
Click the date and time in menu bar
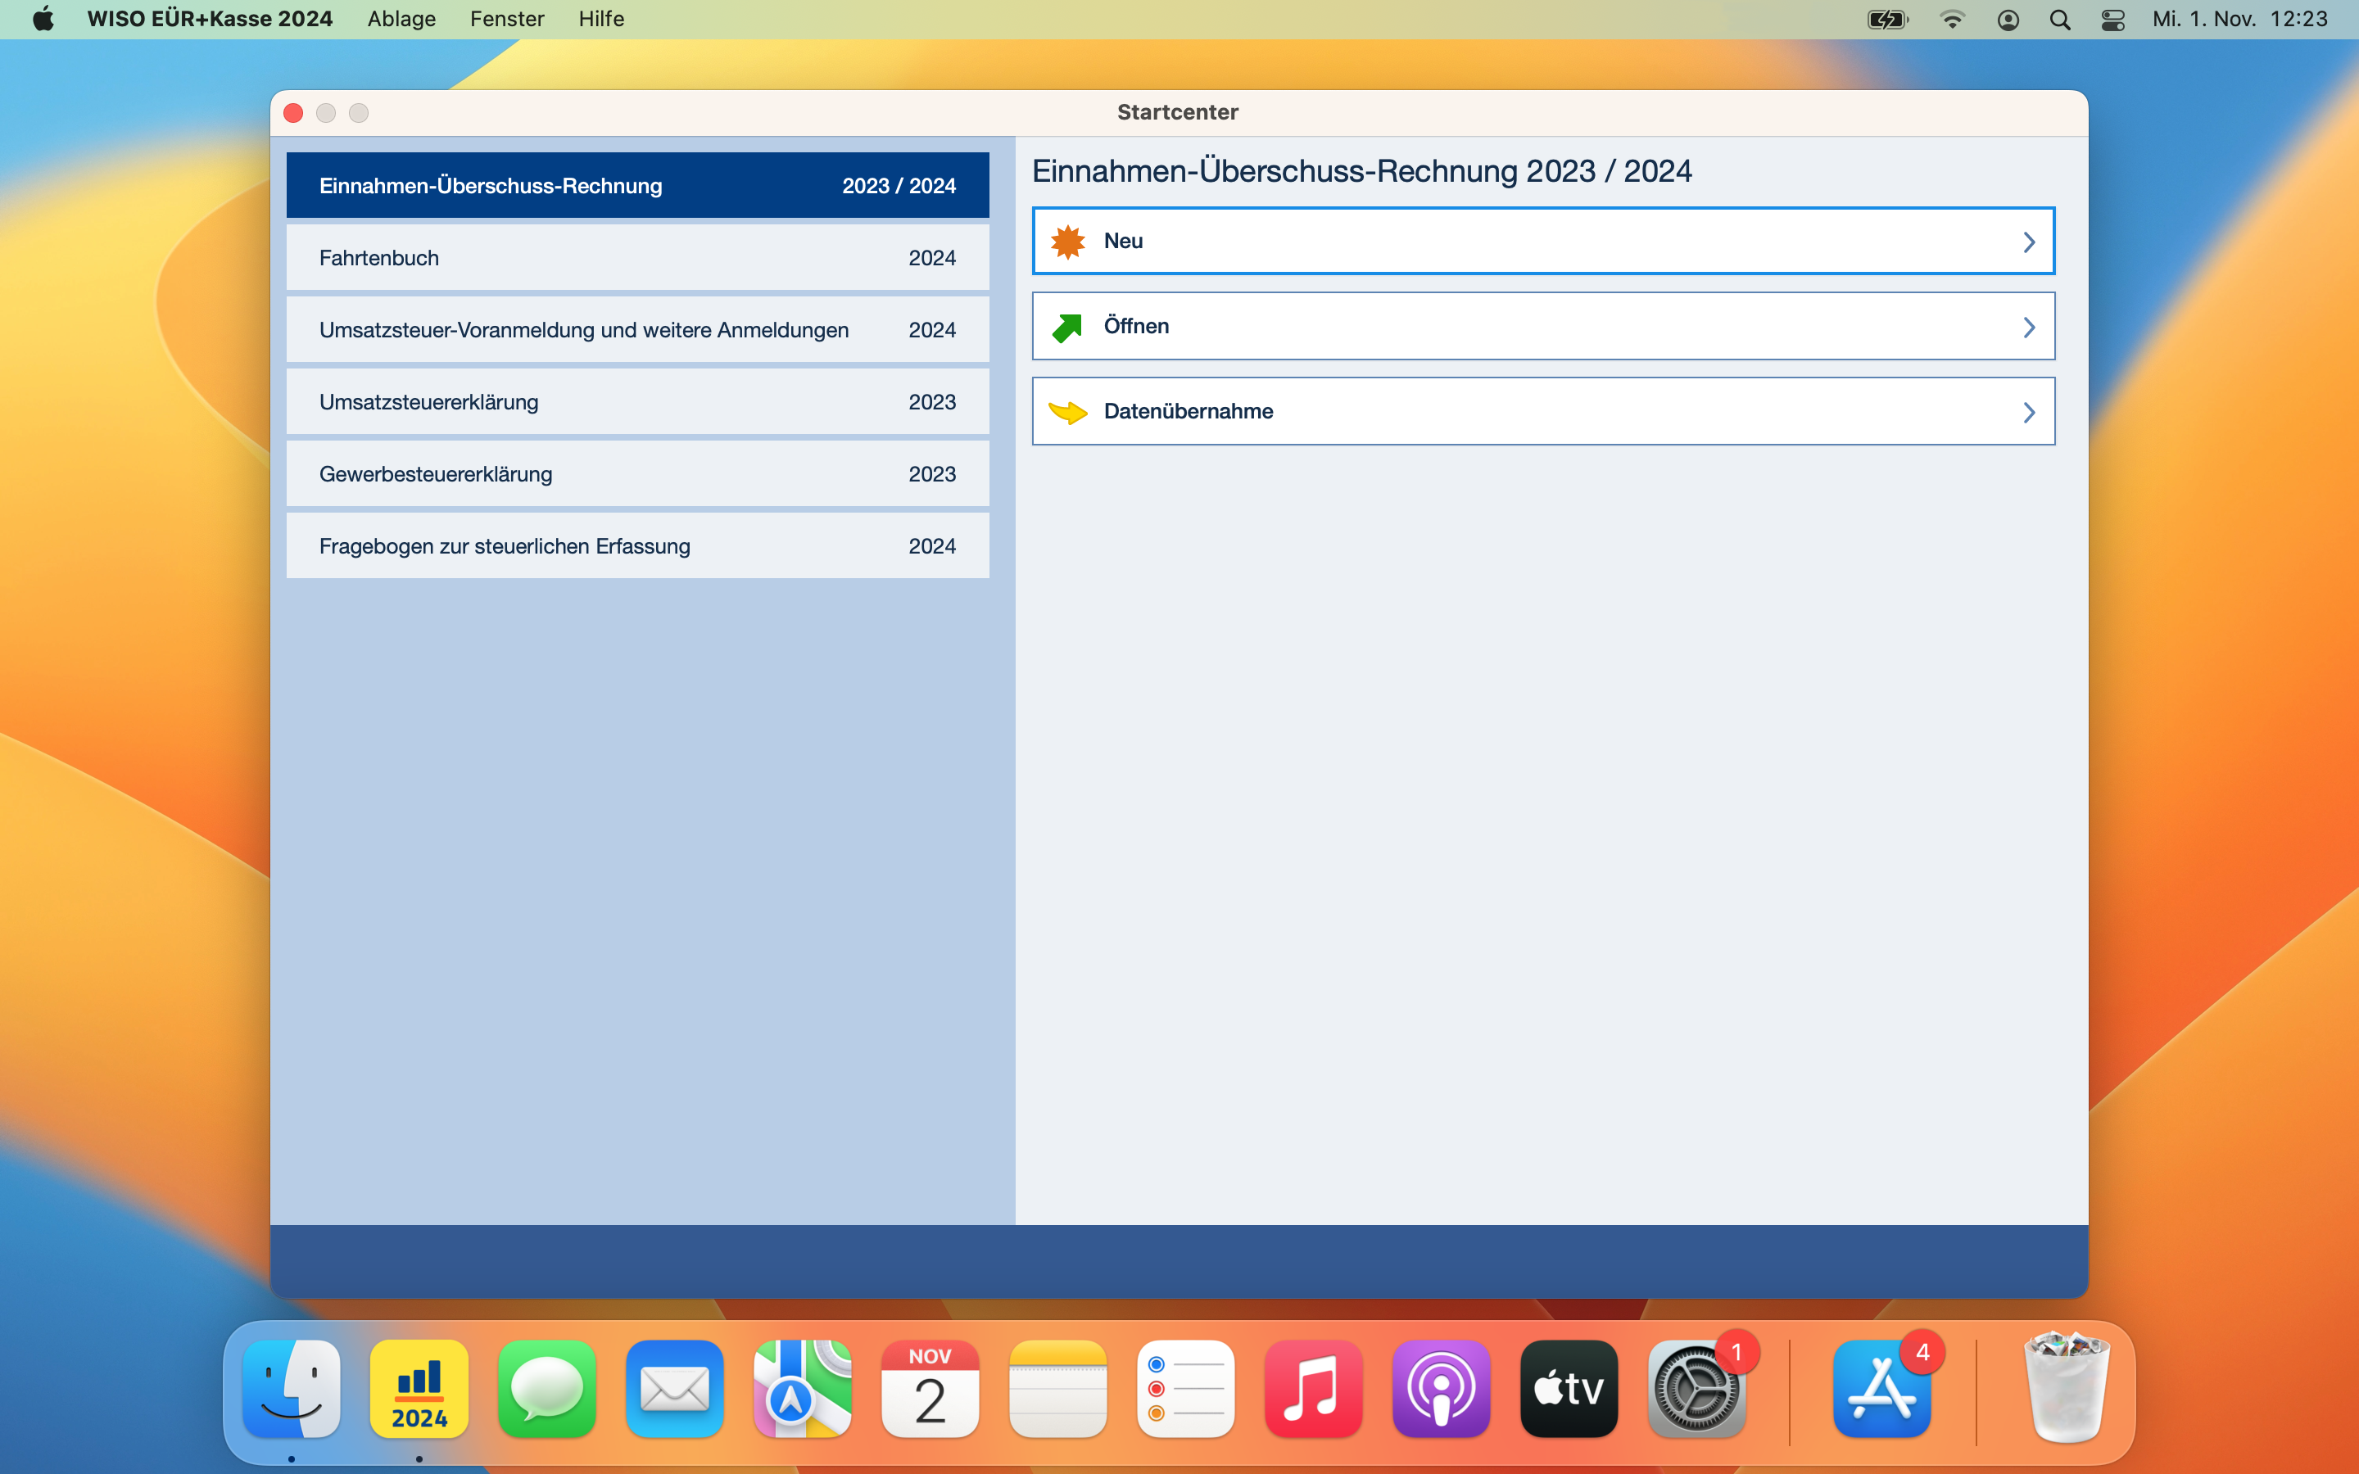tap(2239, 19)
